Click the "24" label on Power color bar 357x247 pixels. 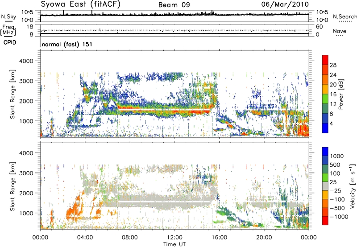click(x=333, y=75)
